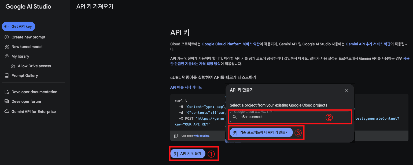Copy the cURL code with copy icon
The image size is (413, 165).
click(x=176, y=136)
